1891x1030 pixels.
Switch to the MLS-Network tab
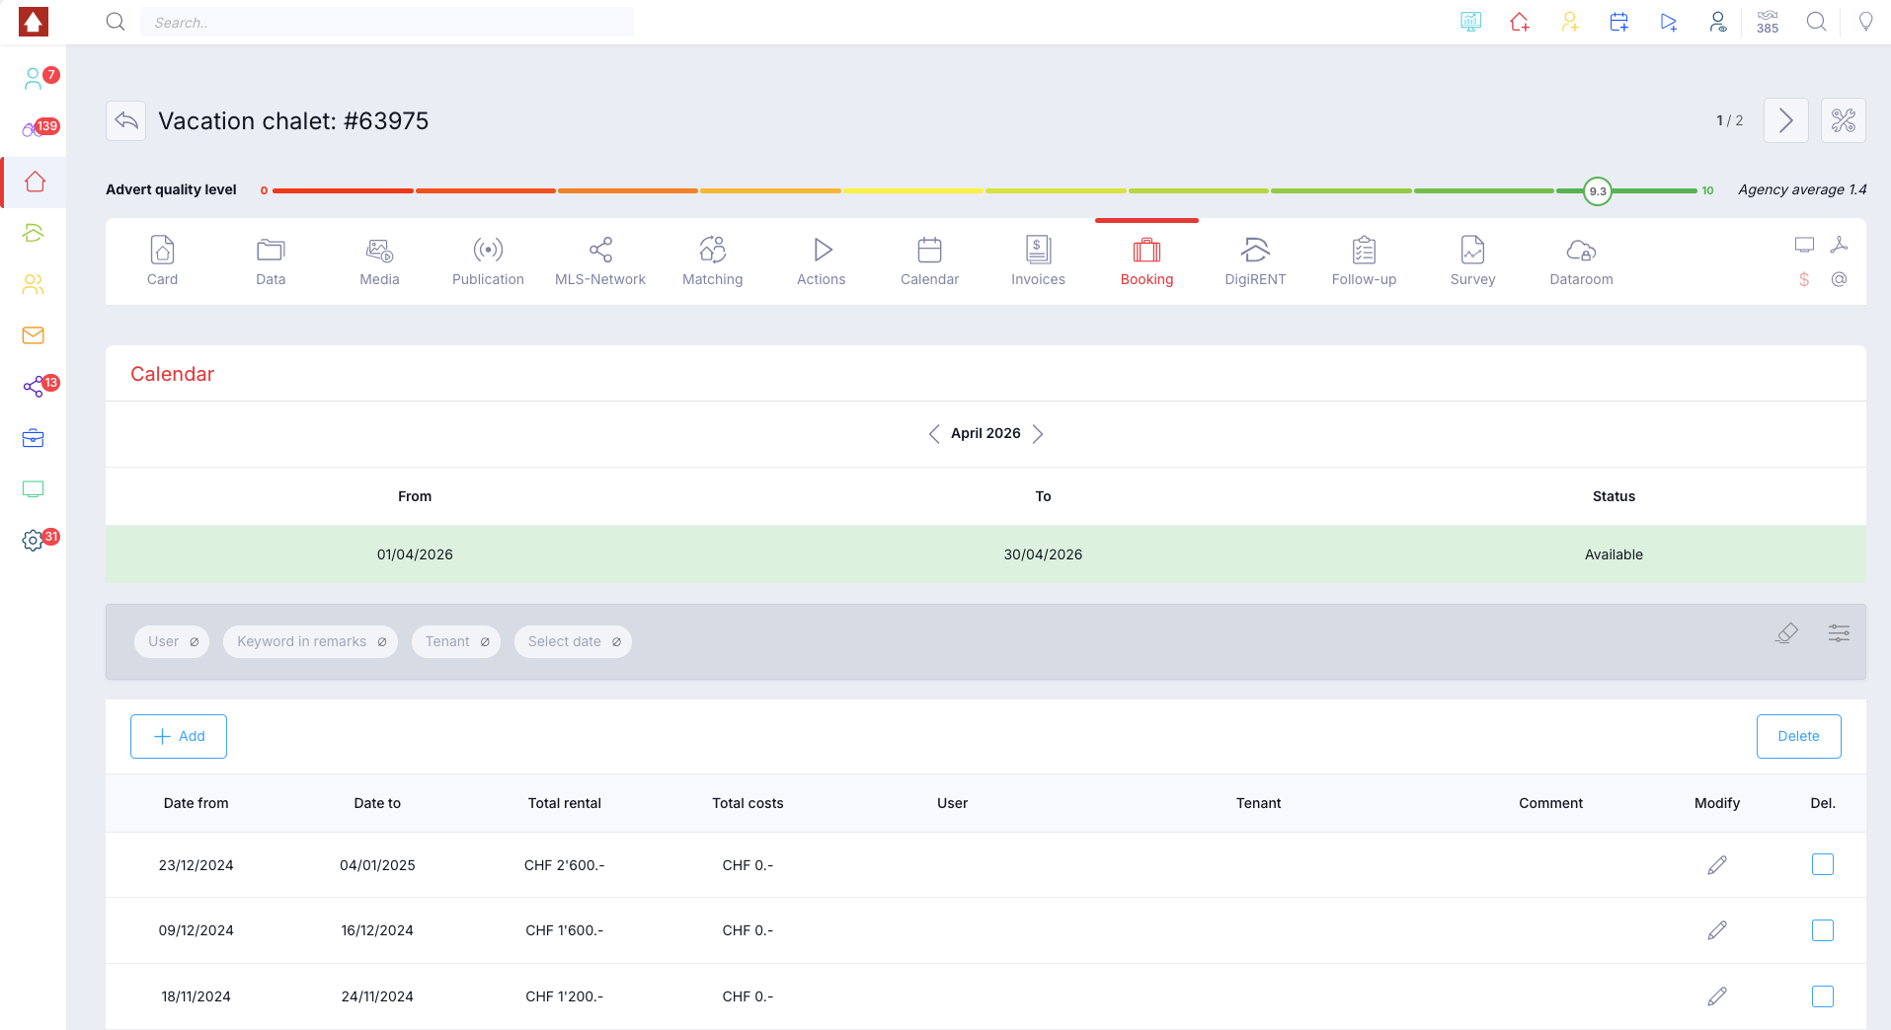[x=600, y=261]
